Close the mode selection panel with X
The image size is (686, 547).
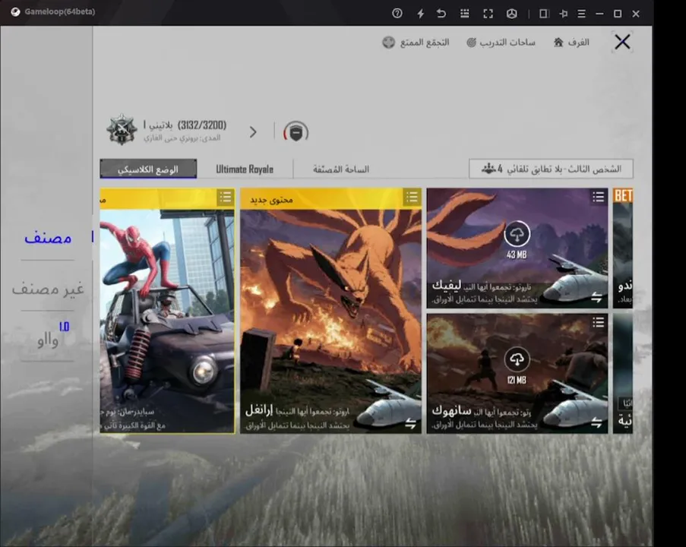pos(622,42)
